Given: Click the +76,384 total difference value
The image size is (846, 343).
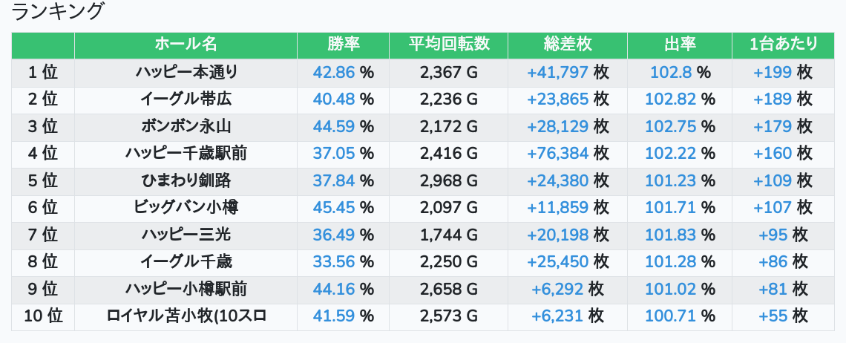Looking at the screenshot, I should point(557,154).
